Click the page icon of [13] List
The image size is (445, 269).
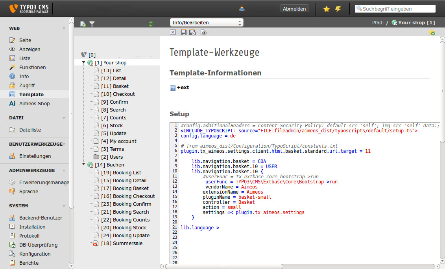tap(96, 71)
